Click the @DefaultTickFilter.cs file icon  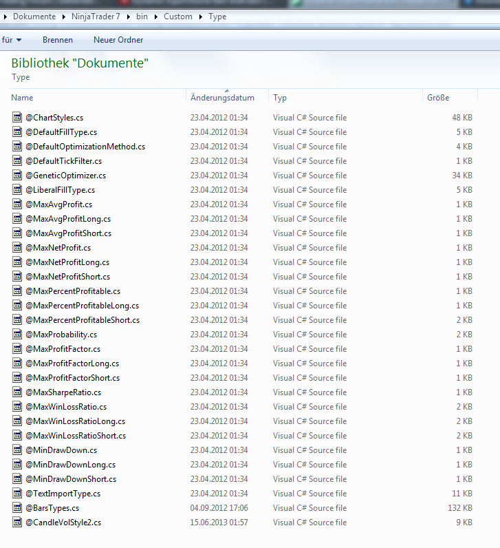tap(17, 161)
